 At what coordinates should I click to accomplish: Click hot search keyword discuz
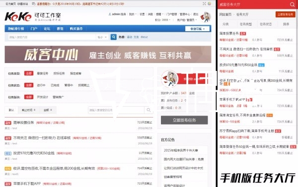[144, 37]
